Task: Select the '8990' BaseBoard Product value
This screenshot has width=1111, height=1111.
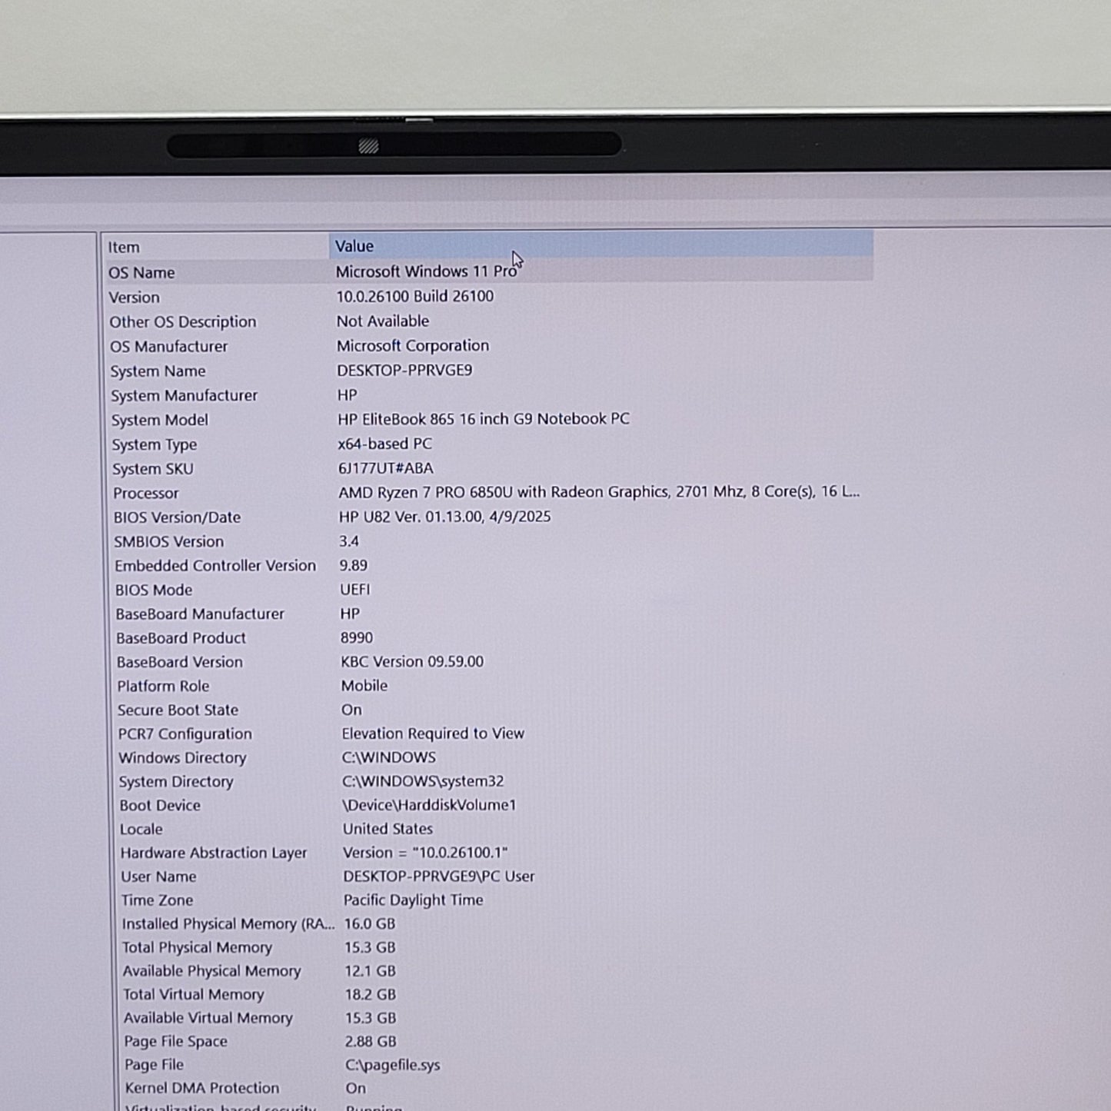Action: 357,638
